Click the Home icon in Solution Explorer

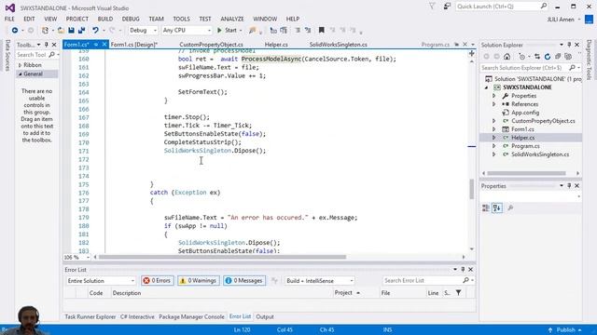click(x=507, y=57)
